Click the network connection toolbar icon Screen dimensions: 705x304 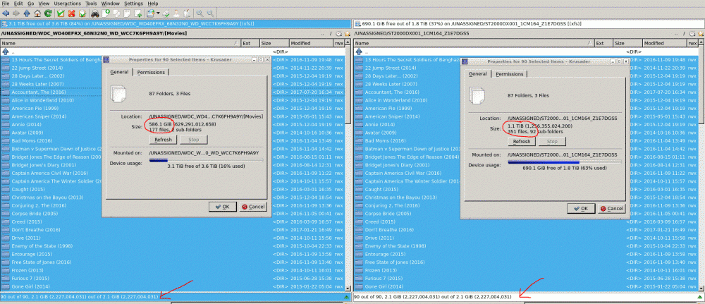coord(151,13)
